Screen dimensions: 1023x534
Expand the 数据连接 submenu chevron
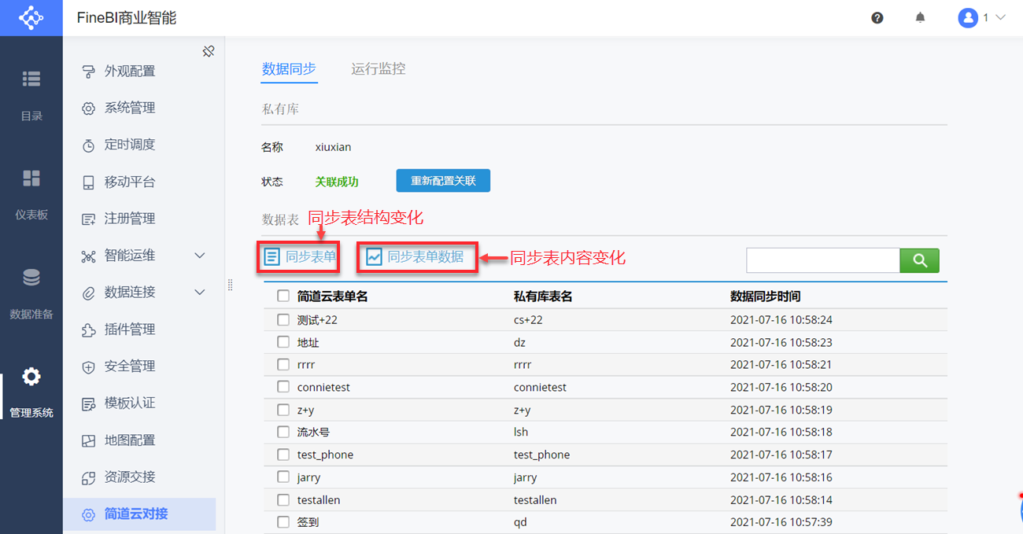click(200, 293)
